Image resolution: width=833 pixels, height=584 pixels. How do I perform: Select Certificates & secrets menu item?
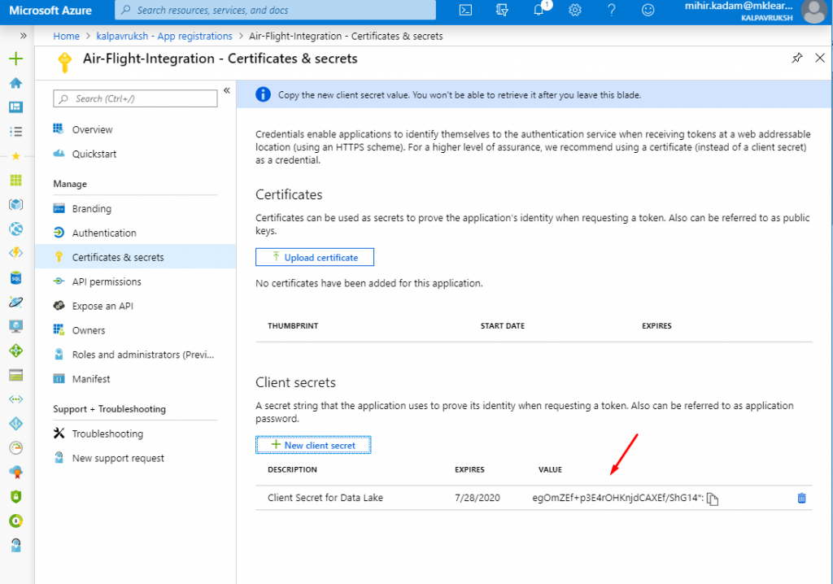coord(136,257)
